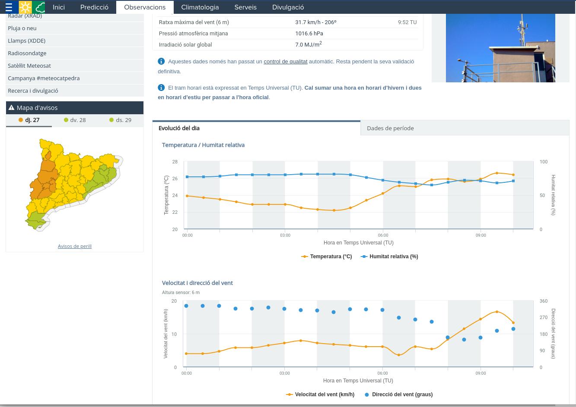
Task: Open the Predicció menu
Action: coord(94,7)
